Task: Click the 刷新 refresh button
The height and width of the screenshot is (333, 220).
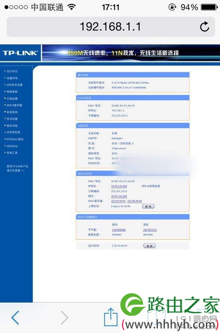Action: pyautogui.click(x=150, y=246)
